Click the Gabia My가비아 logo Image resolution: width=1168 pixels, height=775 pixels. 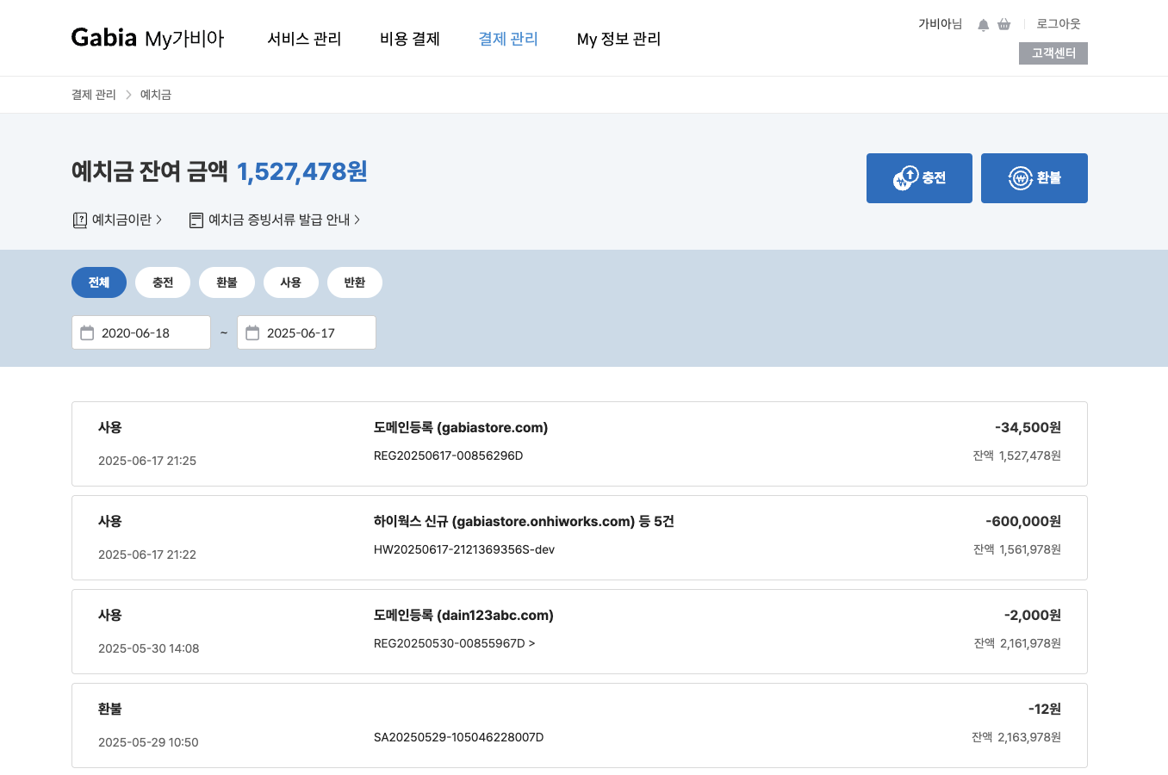(x=148, y=38)
